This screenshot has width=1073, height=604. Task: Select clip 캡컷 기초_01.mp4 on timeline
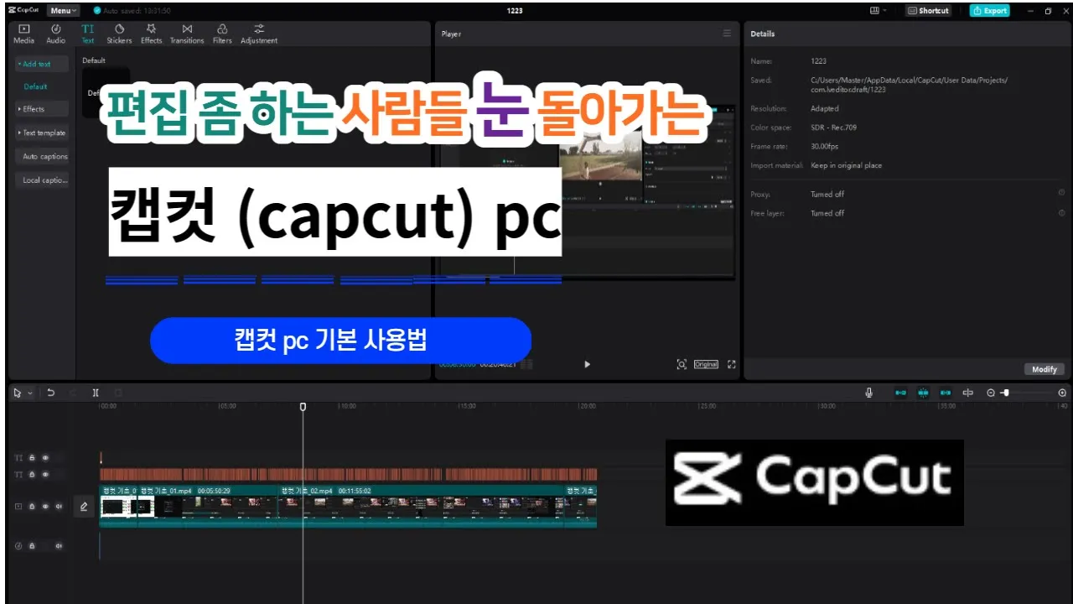click(x=207, y=507)
